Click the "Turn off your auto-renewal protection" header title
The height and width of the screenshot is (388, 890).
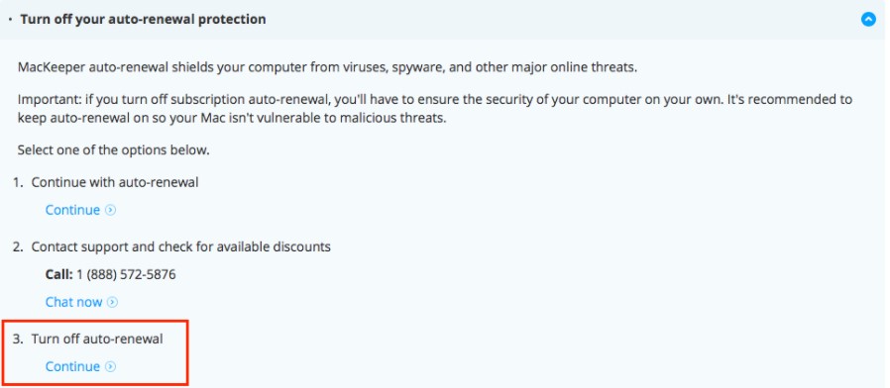point(143,19)
